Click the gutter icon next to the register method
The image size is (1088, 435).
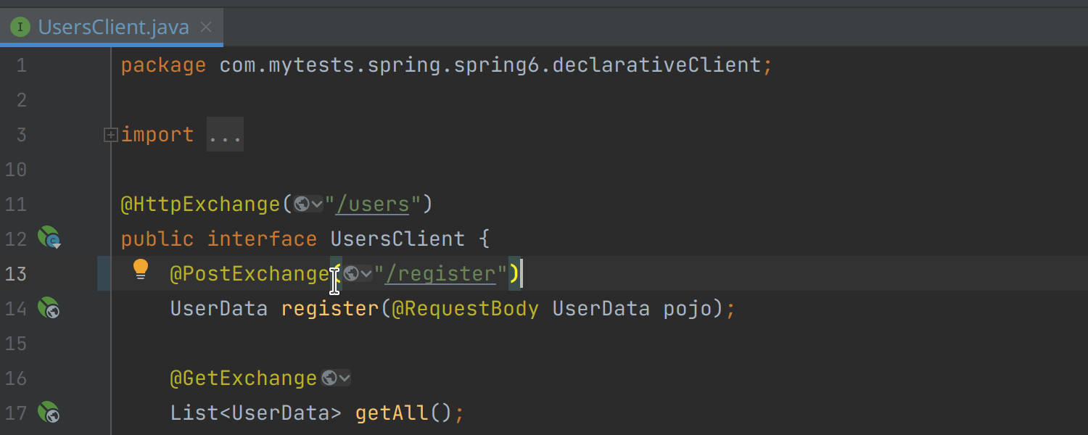pos(49,308)
